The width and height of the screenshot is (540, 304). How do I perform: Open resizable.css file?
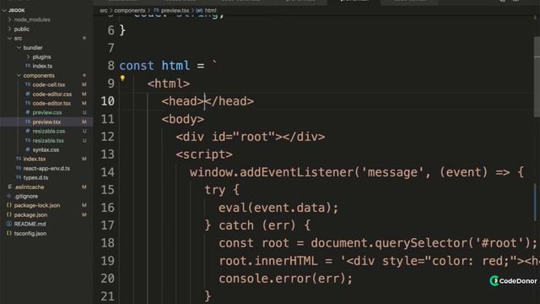tap(49, 132)
